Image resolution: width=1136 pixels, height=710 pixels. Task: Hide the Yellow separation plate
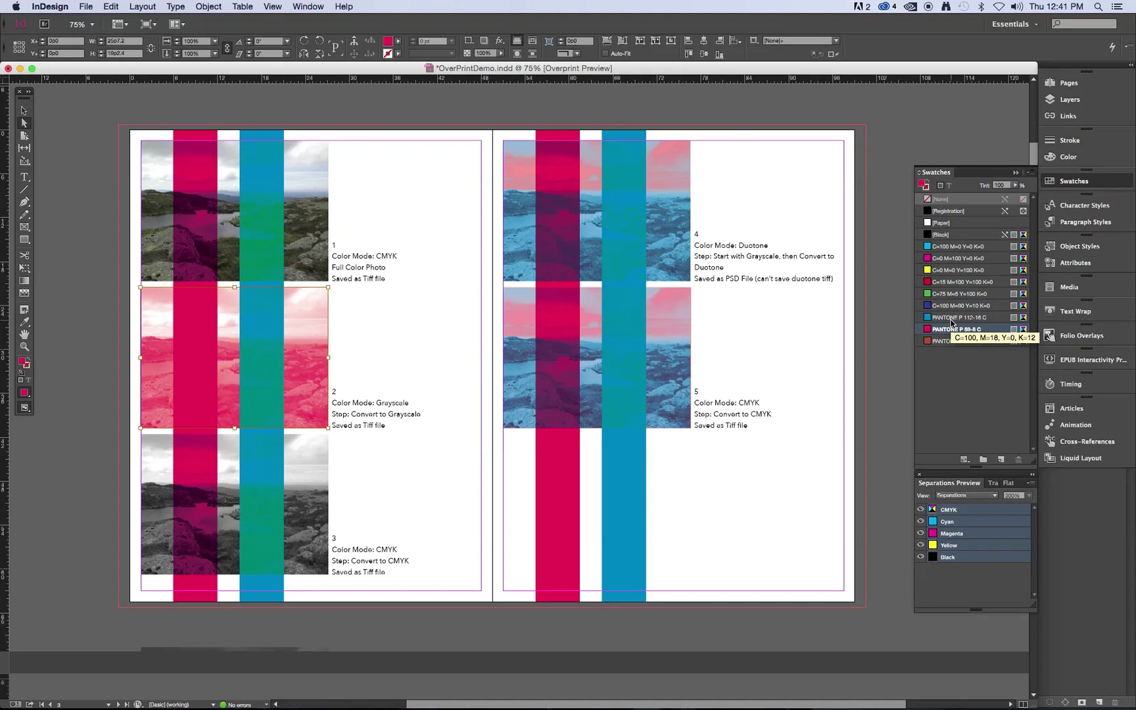pyautogui.click(x=920, y=545)
